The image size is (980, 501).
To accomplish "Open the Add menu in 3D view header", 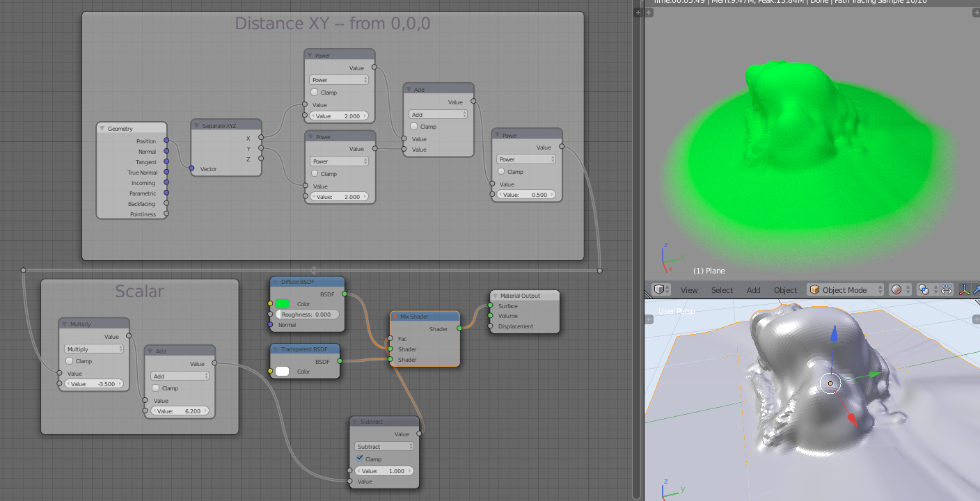I will 754,289.
